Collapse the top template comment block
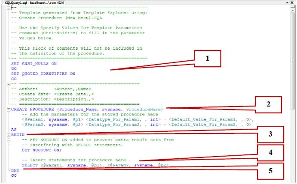Screen dimensions: 297x184 9,8
